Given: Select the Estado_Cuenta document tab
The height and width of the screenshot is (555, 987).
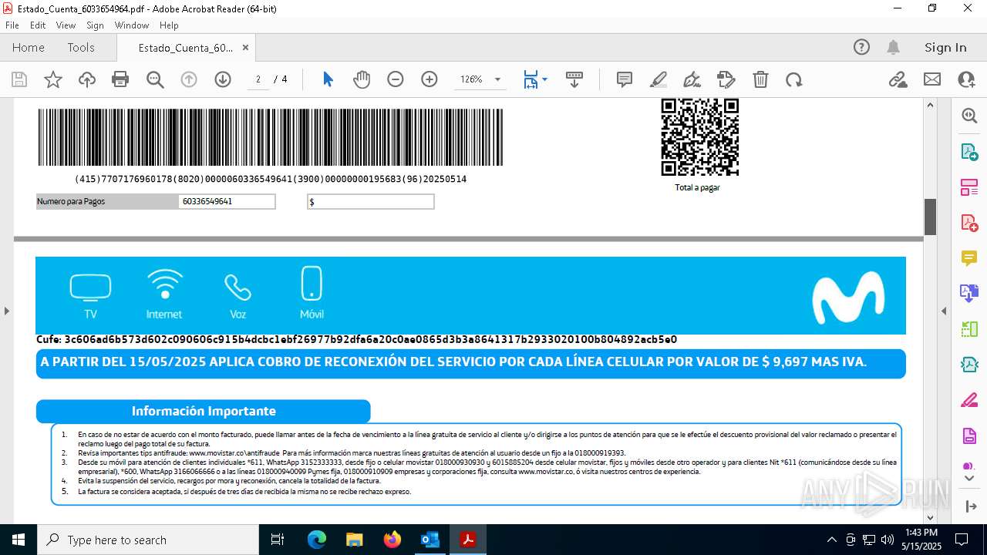Looking at the screenshot, I should [185, 48].
